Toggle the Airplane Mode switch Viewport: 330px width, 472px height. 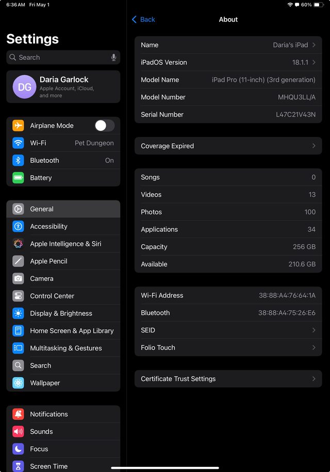(105, 126)
